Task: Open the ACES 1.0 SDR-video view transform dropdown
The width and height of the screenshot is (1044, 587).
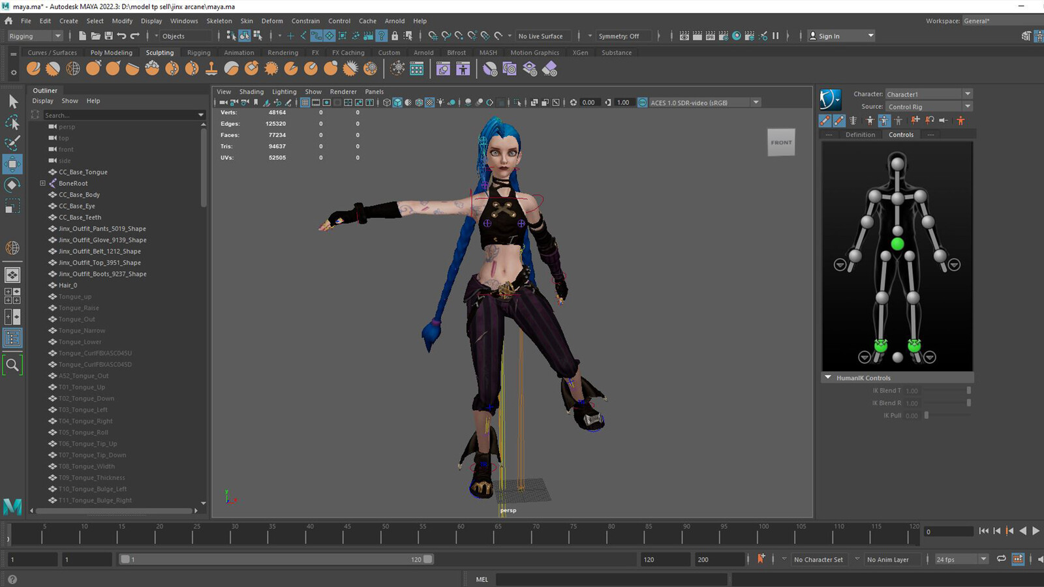Action: tap(705, 102)
